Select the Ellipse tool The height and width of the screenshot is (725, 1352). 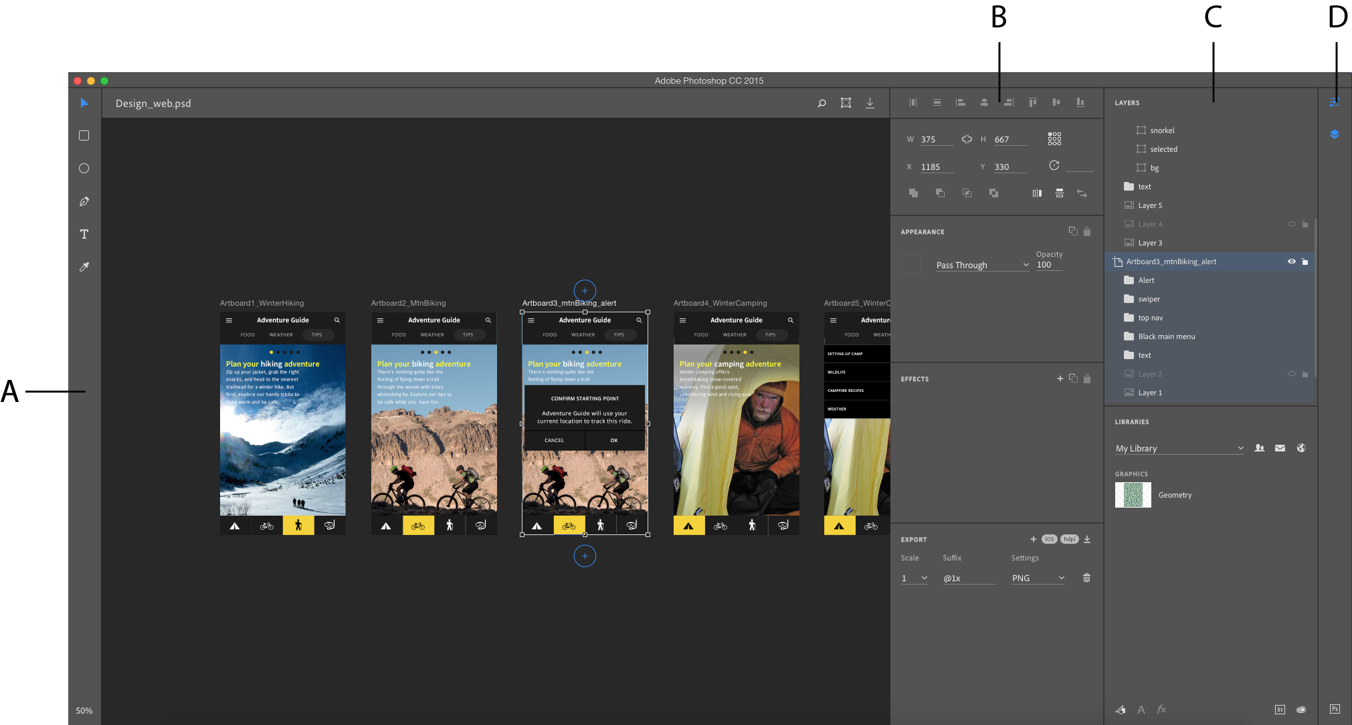pos(84,169)
